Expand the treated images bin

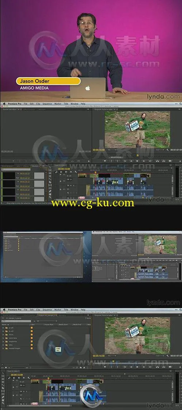[x=3, y=348]
